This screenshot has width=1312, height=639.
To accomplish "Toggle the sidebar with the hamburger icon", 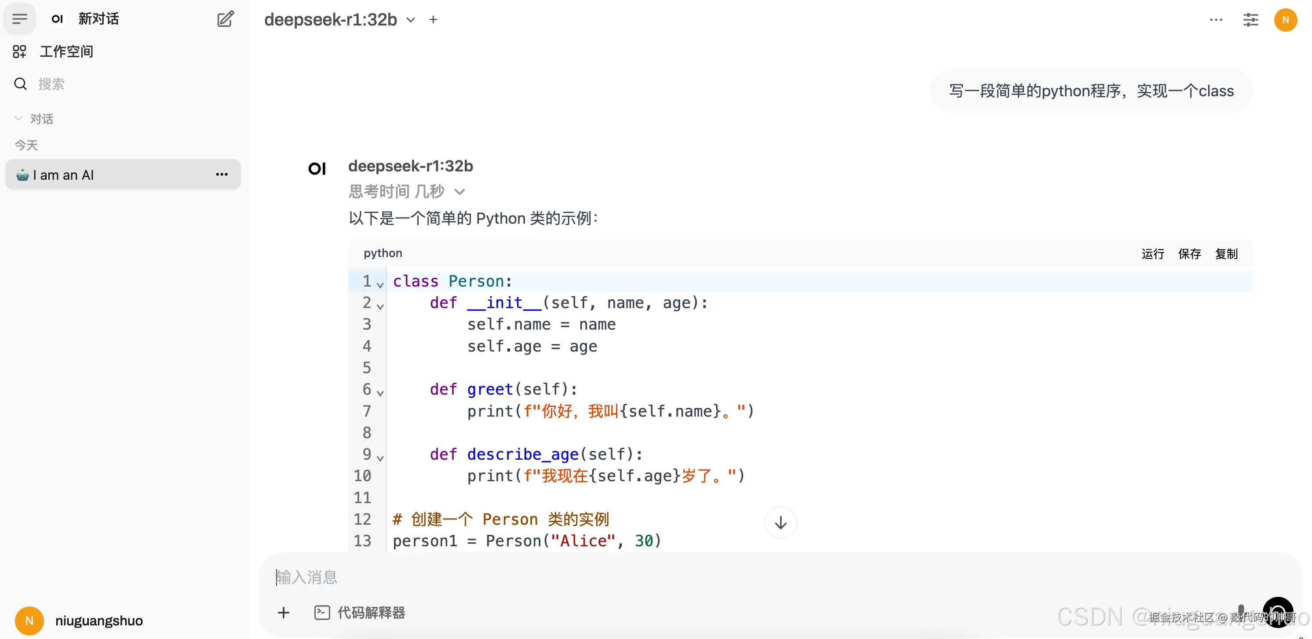I will 19,19.
